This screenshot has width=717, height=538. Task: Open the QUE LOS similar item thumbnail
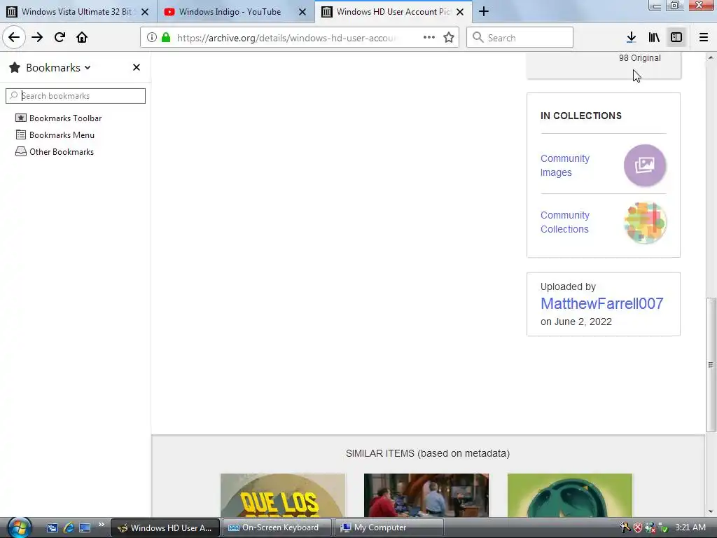click(x=283, y=495)
